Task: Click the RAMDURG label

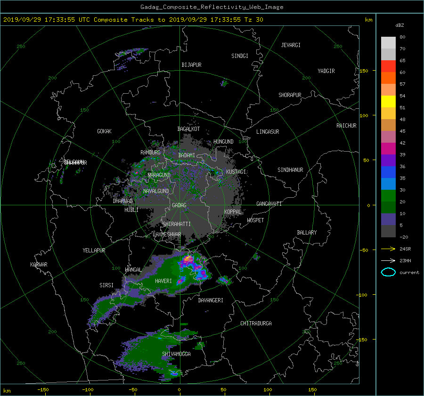Action: 150,153
